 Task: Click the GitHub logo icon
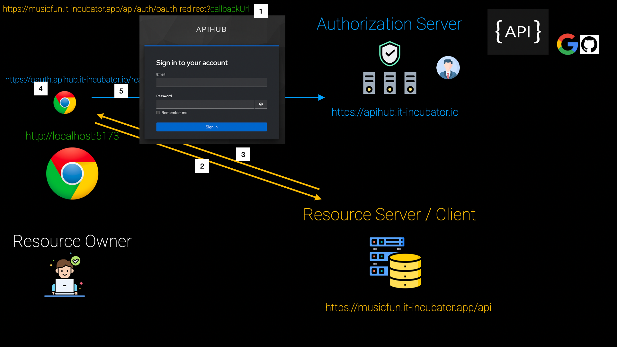point(589,44)
